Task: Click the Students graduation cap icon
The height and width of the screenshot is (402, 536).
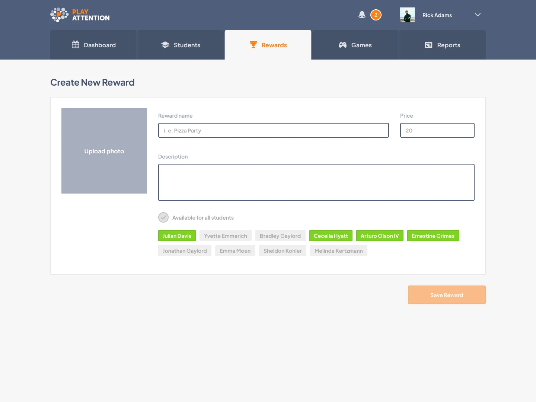Action: (165, 45)
